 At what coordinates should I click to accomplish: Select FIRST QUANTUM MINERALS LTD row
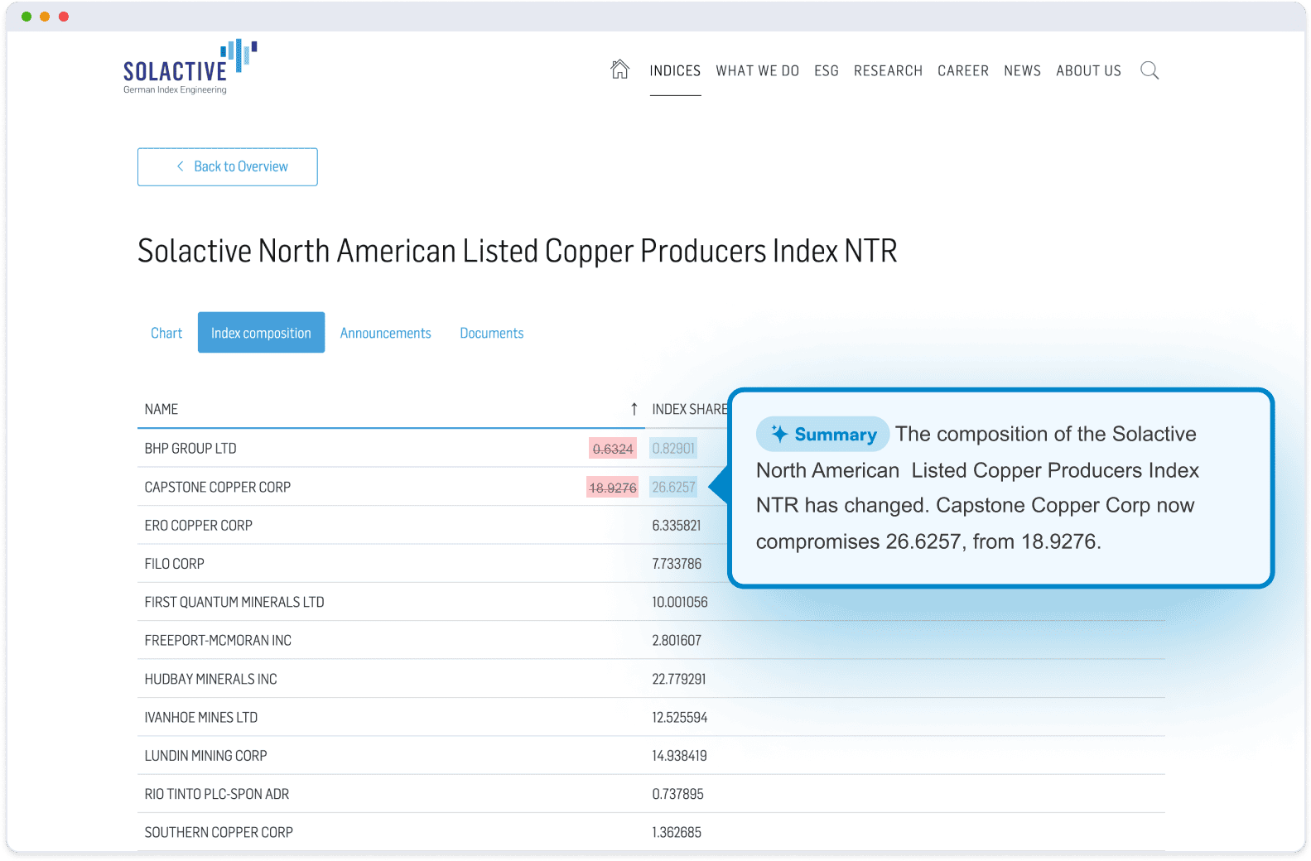pos(651,602)
